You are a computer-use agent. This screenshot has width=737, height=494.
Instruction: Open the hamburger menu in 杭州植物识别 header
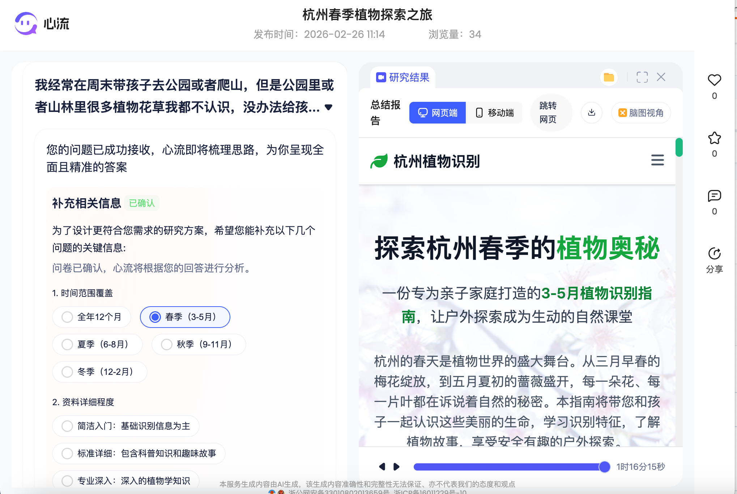tap(657, 160)
